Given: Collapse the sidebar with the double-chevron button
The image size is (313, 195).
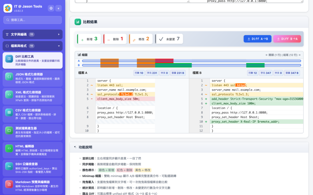Looking at the screenshot, I should point(58,8).
